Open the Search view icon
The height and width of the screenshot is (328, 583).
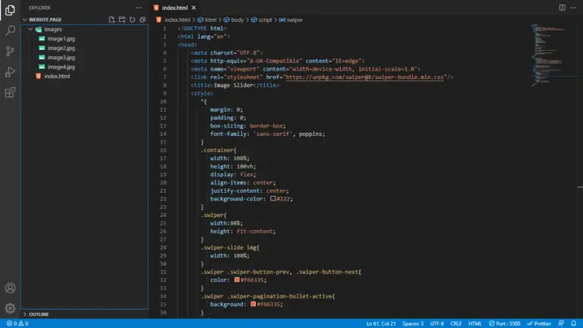coord(10,30)
